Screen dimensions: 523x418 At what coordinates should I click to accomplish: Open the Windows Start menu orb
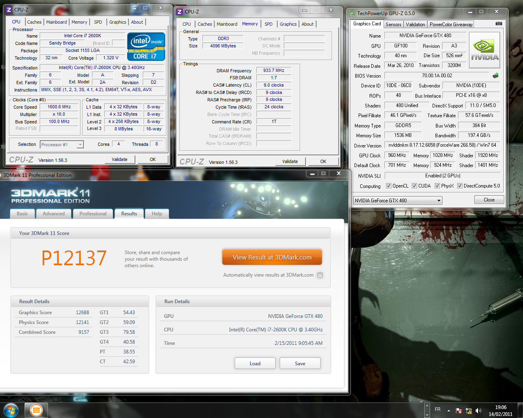pos(11,410)
